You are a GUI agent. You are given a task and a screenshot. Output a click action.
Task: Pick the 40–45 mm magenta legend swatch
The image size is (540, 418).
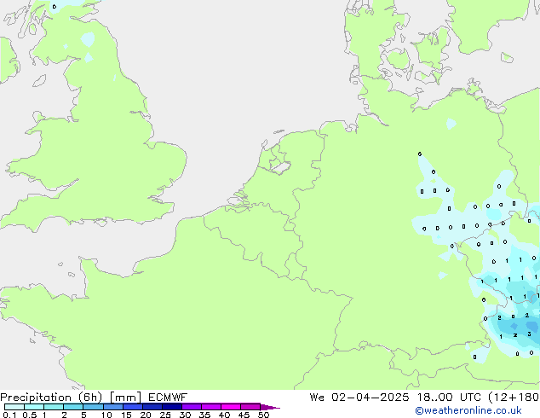pos(231,407)
